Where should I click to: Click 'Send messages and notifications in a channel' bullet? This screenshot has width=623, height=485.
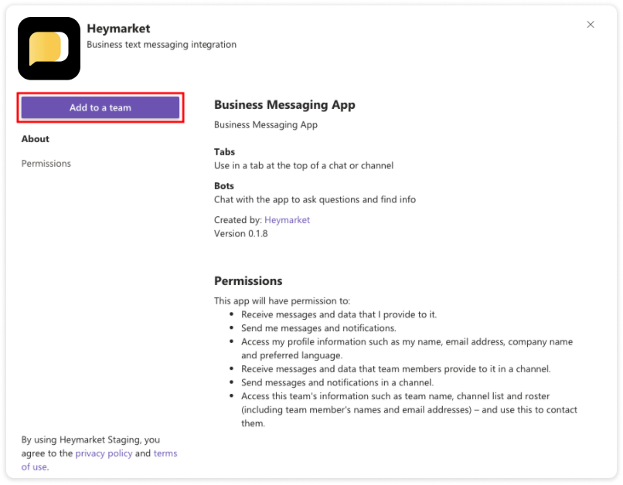click(337, 382)
